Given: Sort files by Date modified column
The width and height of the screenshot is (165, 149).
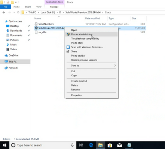Looking at the screenshot, I should click(x=92, y=18).
